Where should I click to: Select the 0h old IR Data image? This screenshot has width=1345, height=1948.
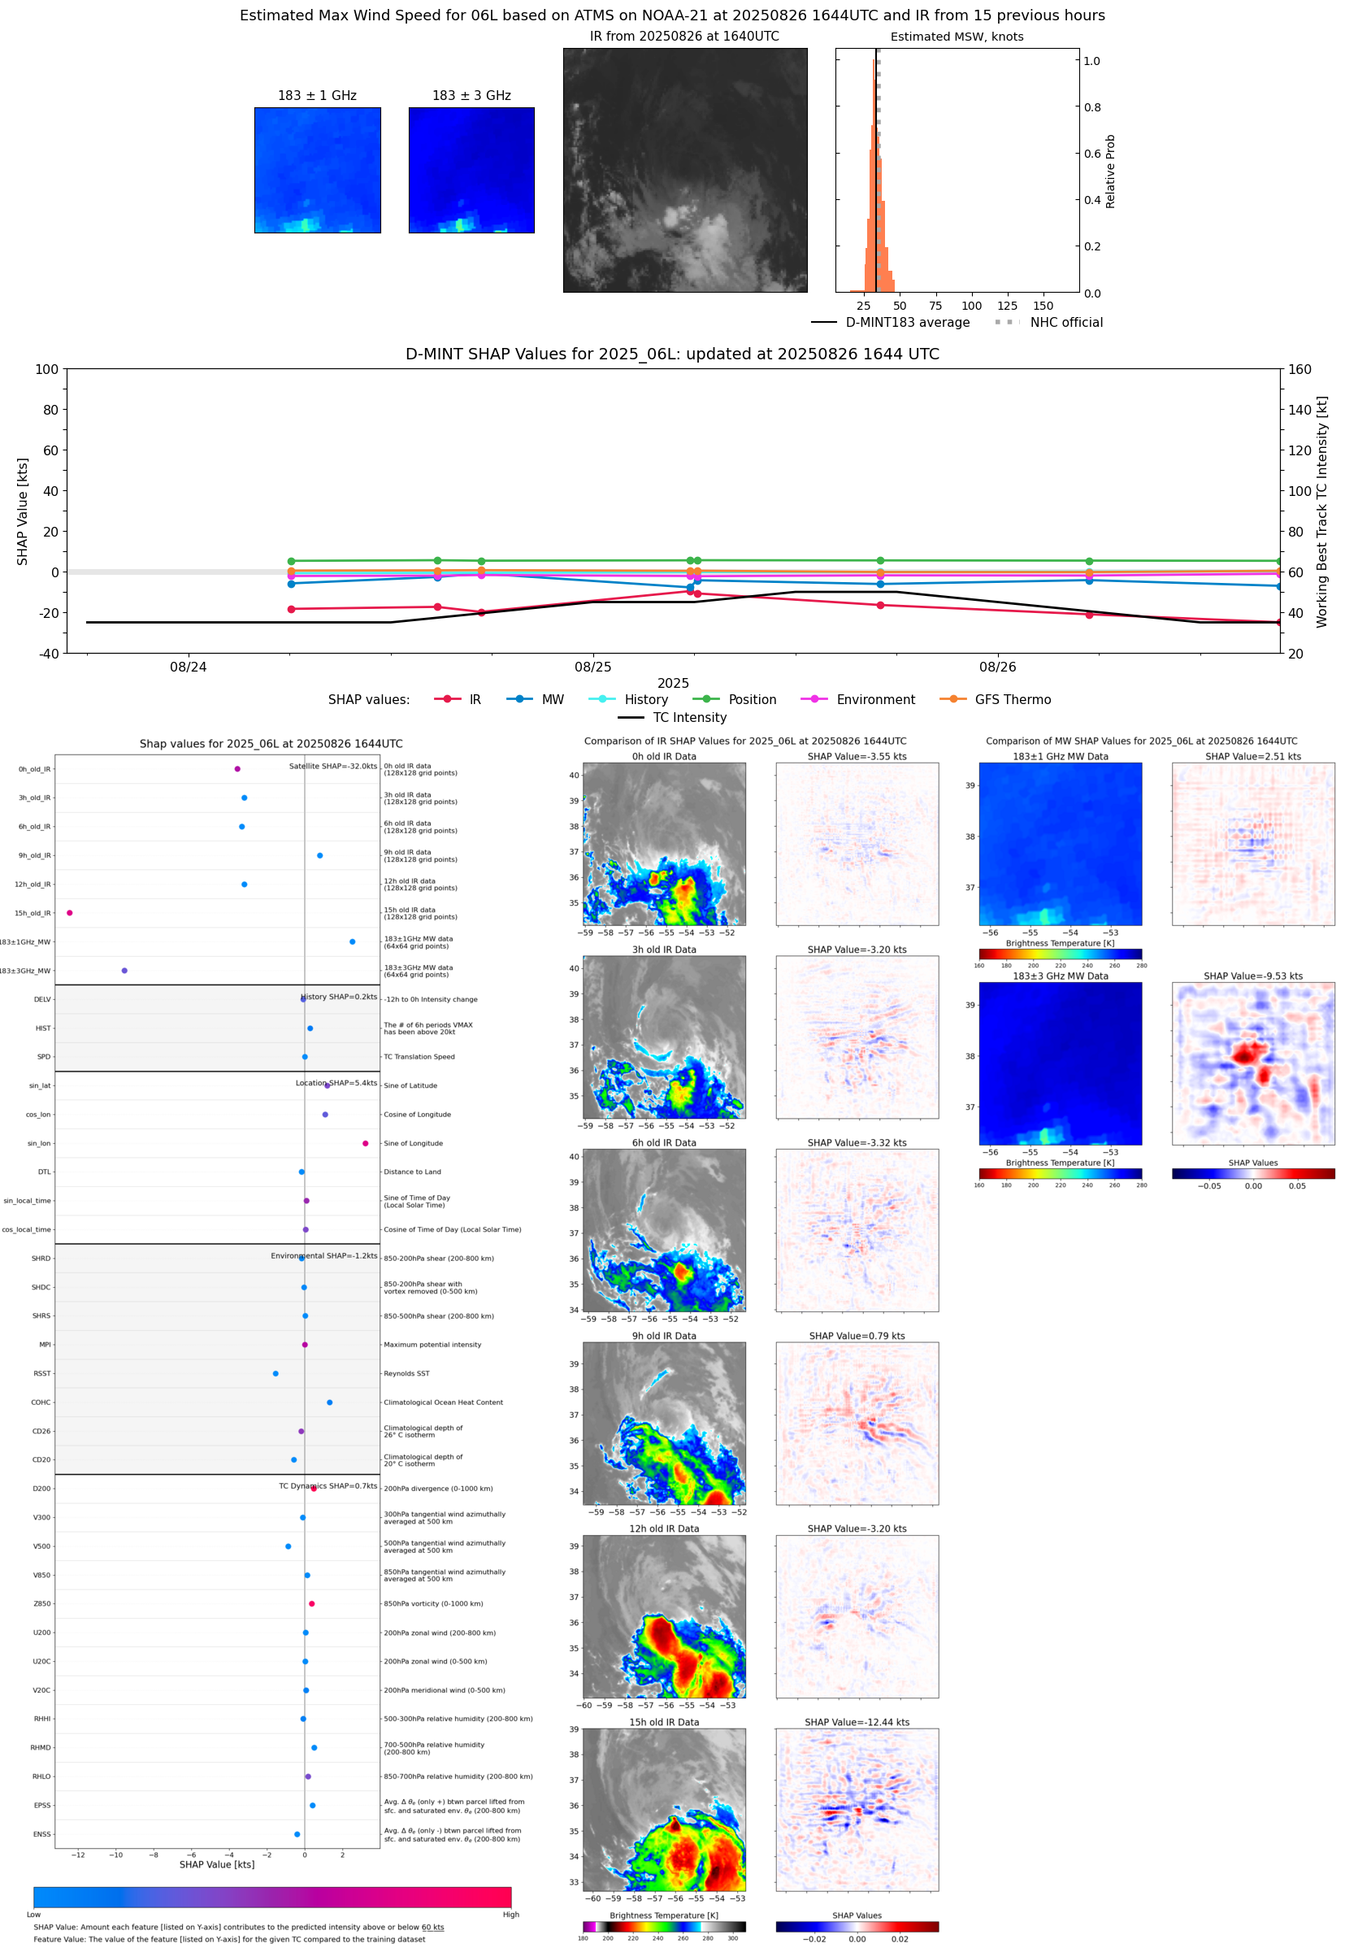(664, 844)
